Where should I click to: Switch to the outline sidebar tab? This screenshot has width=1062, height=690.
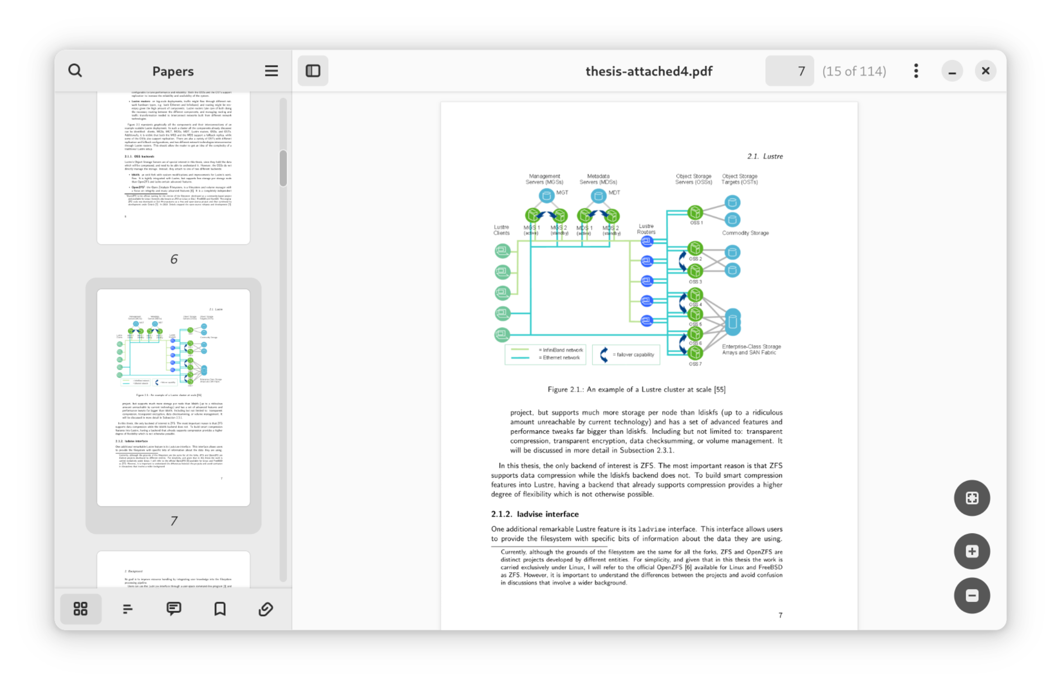[127, 609]
